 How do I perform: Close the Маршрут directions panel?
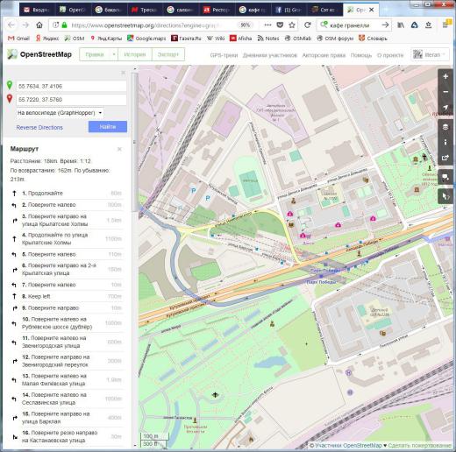click(119, 149)
